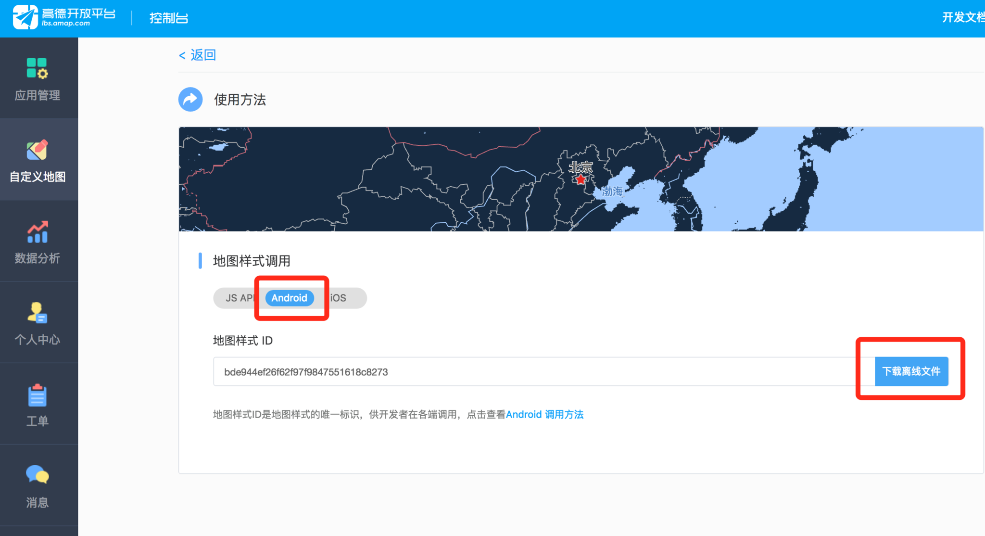Click the 高德开放平台 logo
The width and height of the screenshot is (985, 536).
click(x=61, y=17)
